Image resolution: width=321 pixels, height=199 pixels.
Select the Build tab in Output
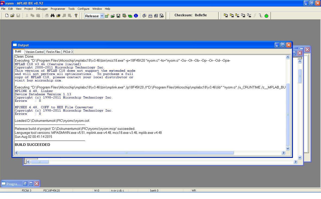coord(18,51)
